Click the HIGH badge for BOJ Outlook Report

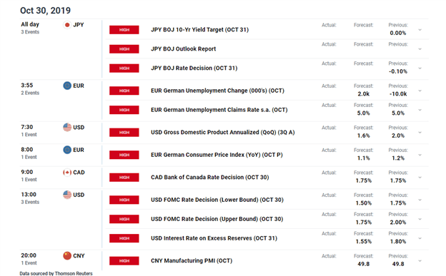[x=124, y=49]
